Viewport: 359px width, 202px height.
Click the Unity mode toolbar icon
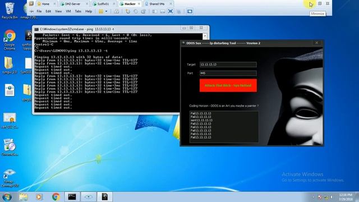(178, 11)
